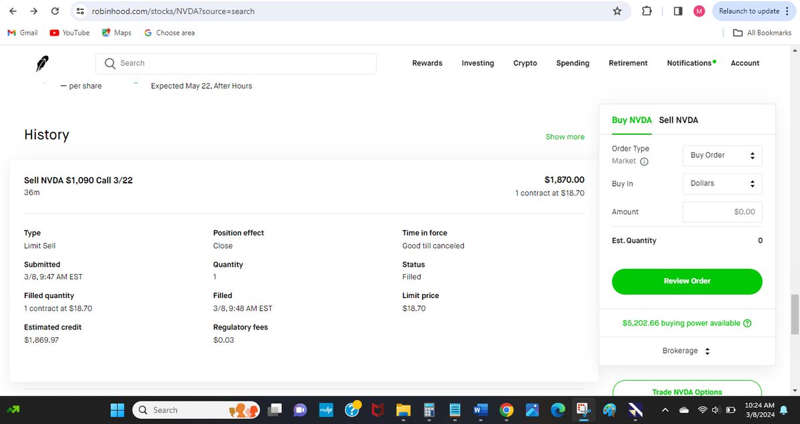This screenshot has height=424, width=800.
Task: Open the Investing page
Action: [478, 63]
